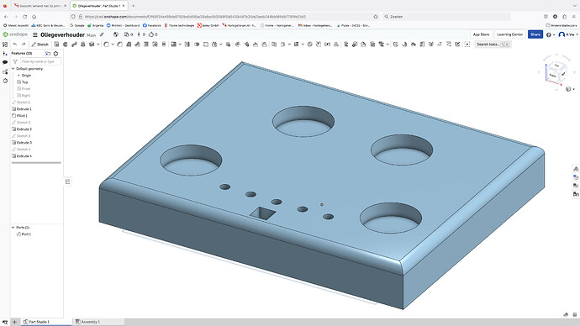The image size is (580, 326).
Task: Click the thumbs-up like icon
Action: tap(151, 34)
